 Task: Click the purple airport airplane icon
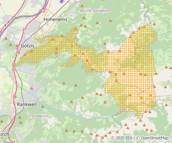coord(62,1)
